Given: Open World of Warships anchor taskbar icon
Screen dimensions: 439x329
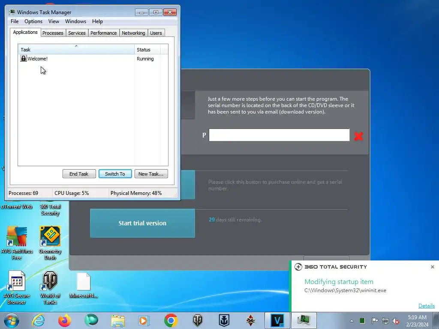Looking at the screenshot, I should [224, 320].
